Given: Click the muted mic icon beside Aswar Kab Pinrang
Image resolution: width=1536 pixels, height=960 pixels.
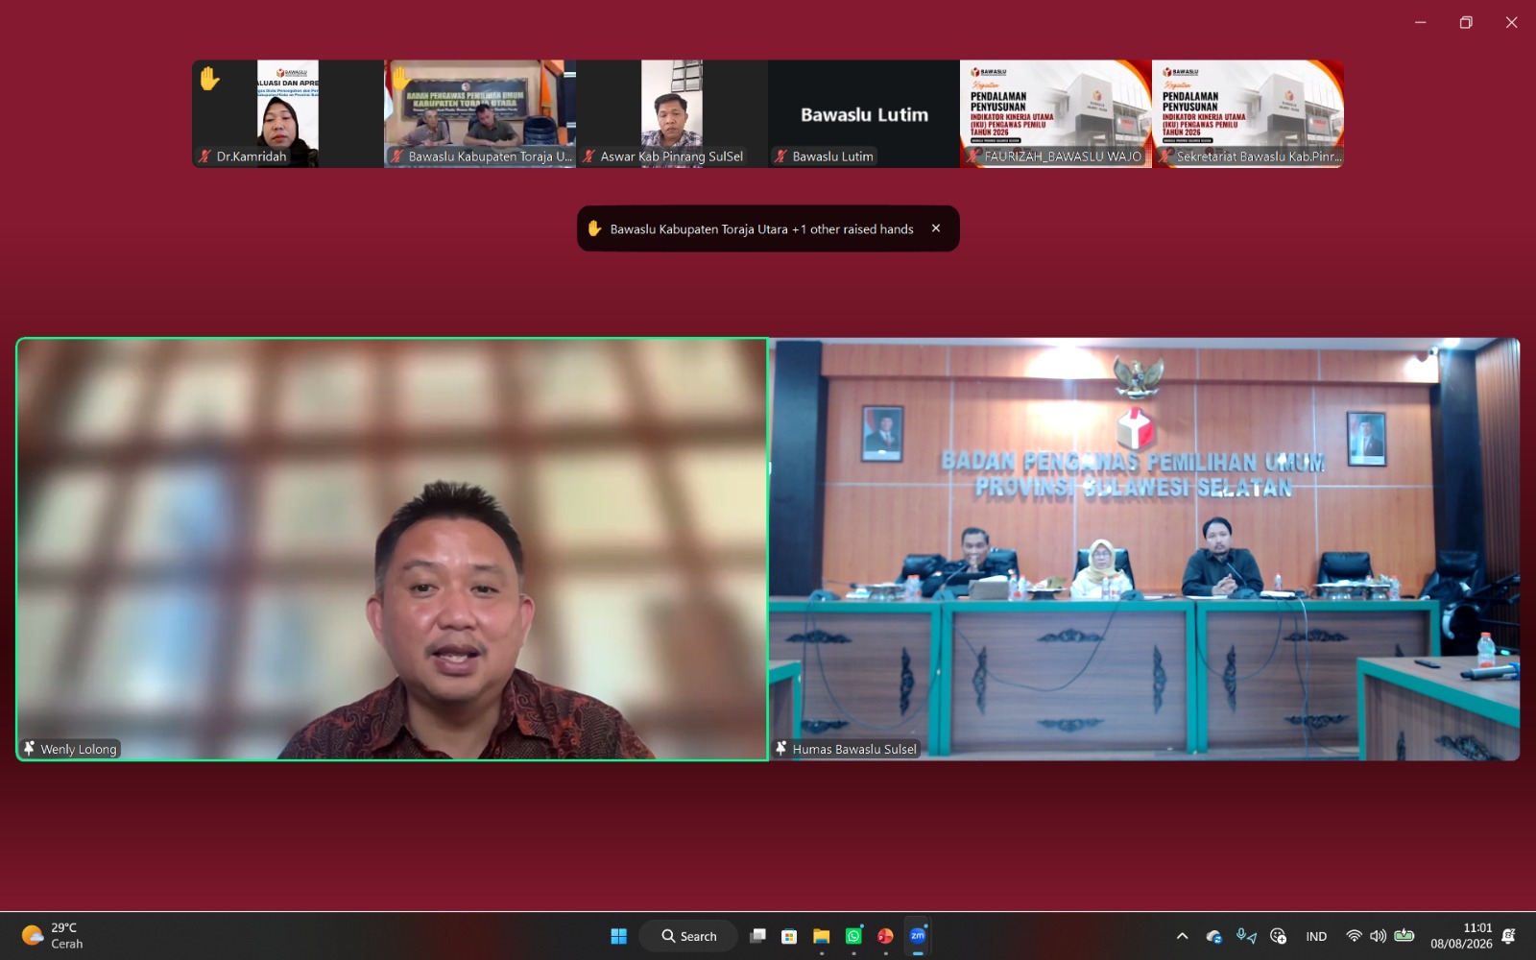Looking at the screenshot, I should click(x=588, y=156).
